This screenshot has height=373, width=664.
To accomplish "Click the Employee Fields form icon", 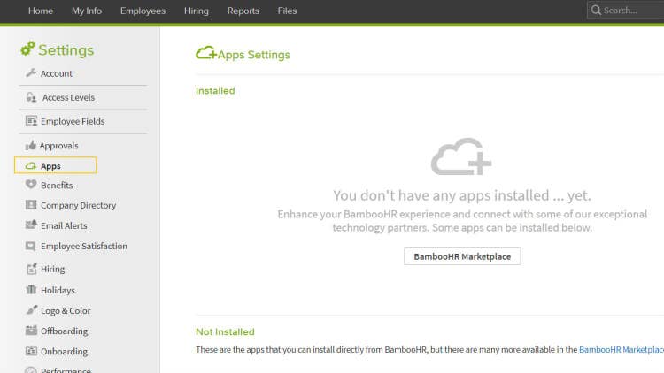I will point(31,121).
